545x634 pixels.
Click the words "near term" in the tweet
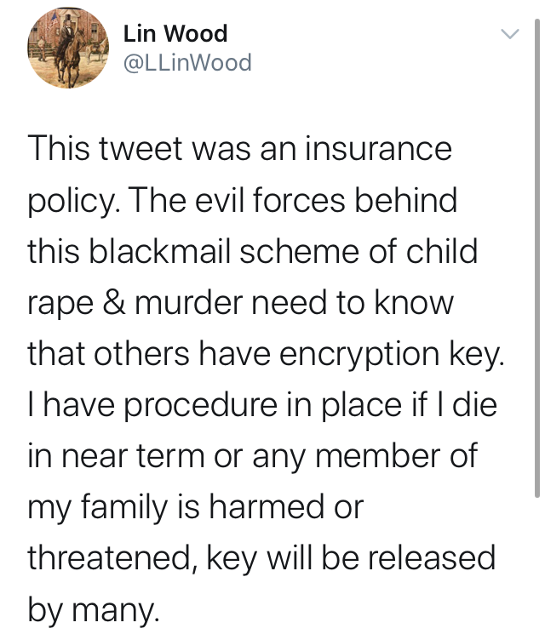click(x=133, y=457)
